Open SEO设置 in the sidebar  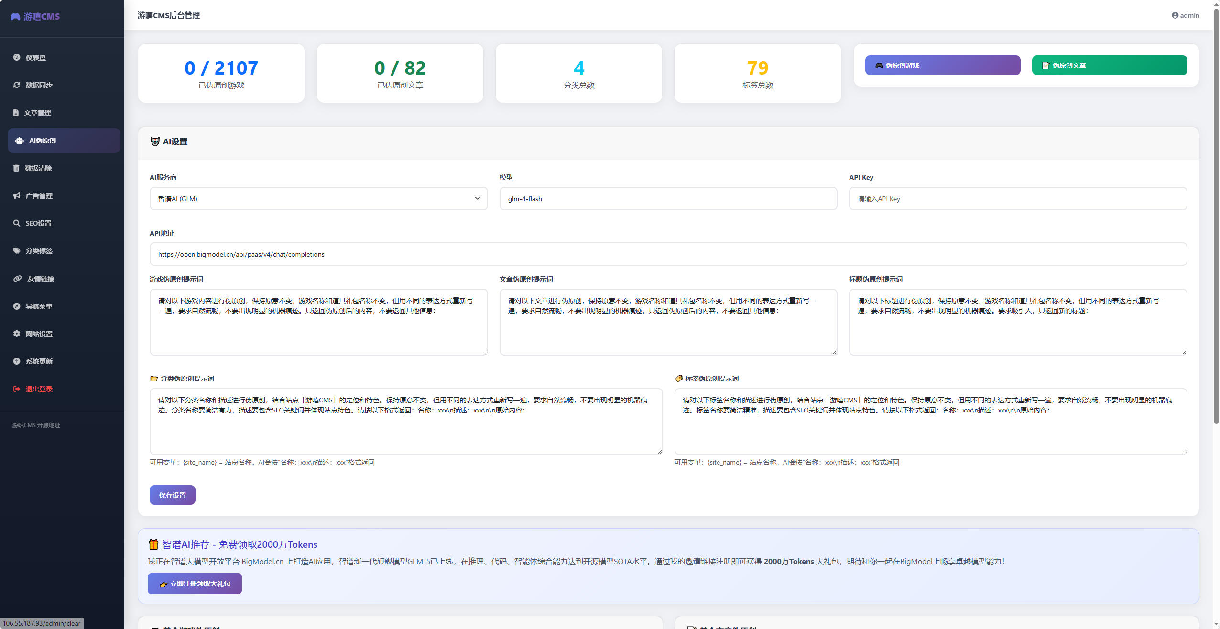click(x=64, y=223)
